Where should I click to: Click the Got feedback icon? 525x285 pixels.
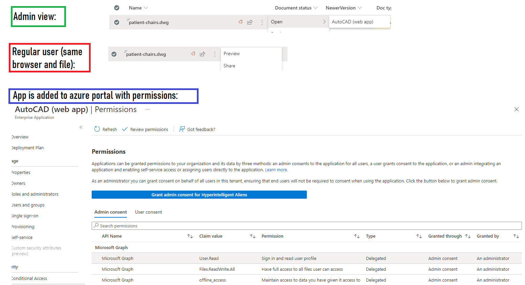(182, 129)
